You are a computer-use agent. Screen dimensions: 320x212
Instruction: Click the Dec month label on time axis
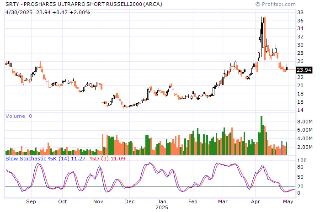click(129, 201)
